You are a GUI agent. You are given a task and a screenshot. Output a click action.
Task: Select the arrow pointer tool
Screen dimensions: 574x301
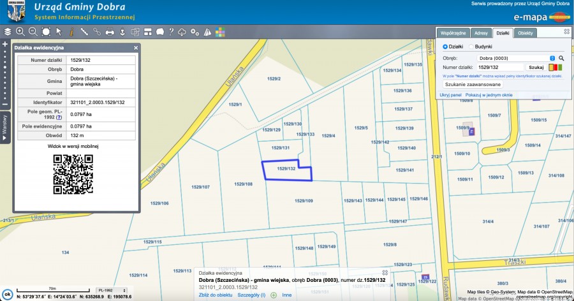tap(58, 31)
